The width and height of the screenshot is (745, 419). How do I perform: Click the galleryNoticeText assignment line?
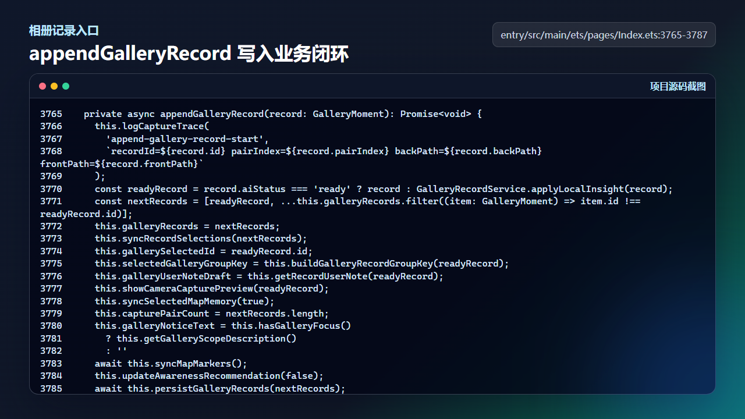pyautogui.click(x=223, y=326)
